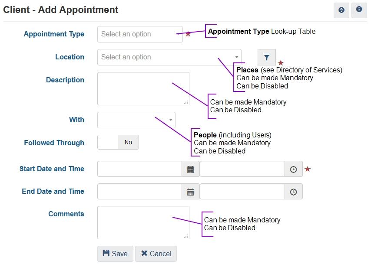Open the Start Time clock picker
This screenshot has width=371, height=264.
coord(293,169)
